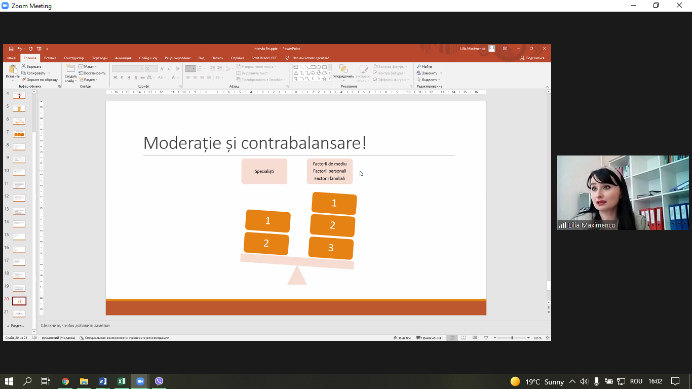
Task: Toggle Notes (Заметки) pane in status bar
Action: [x=402, y=338]
